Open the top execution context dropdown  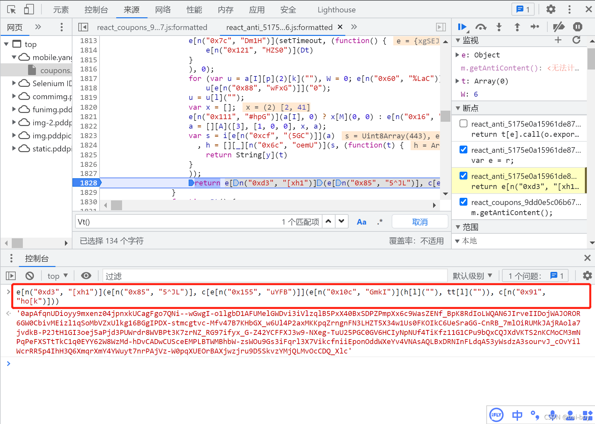[57, 276]
